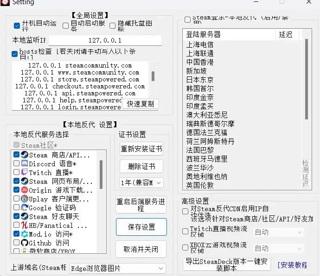
Task: Uncheck Mod.io 访问 service
Action: tap(17, 233)
